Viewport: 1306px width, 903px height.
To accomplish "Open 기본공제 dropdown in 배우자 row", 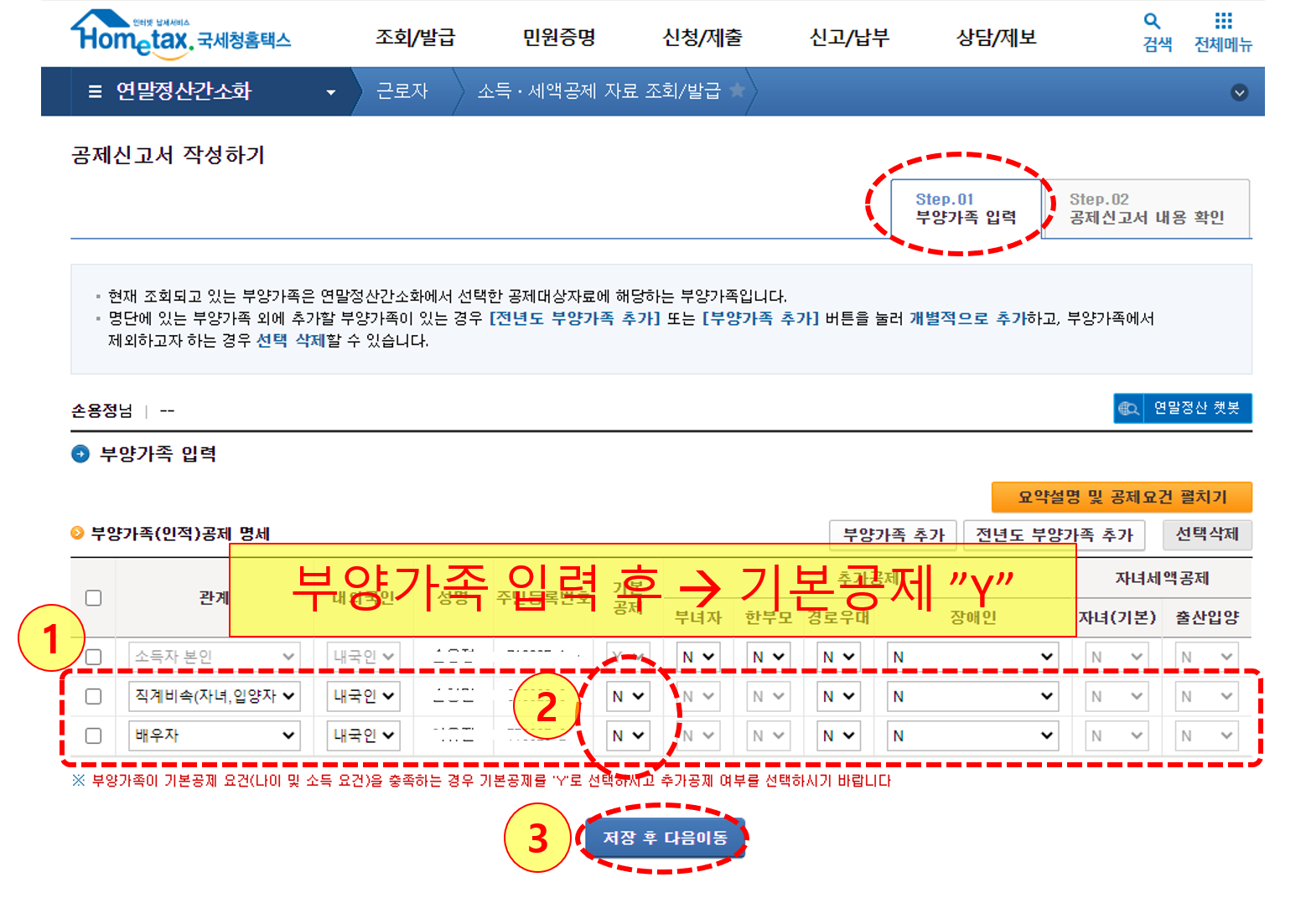I will pos(628,735).
